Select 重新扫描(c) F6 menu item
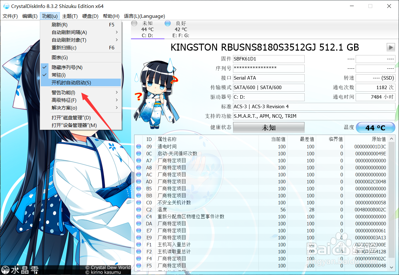 pos(81,48)
